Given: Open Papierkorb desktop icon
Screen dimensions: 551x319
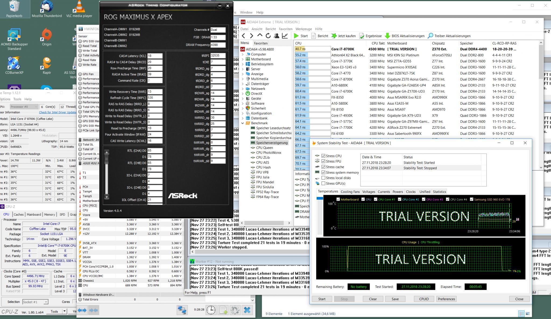Looking at the screenshot, I should point(14,9).
